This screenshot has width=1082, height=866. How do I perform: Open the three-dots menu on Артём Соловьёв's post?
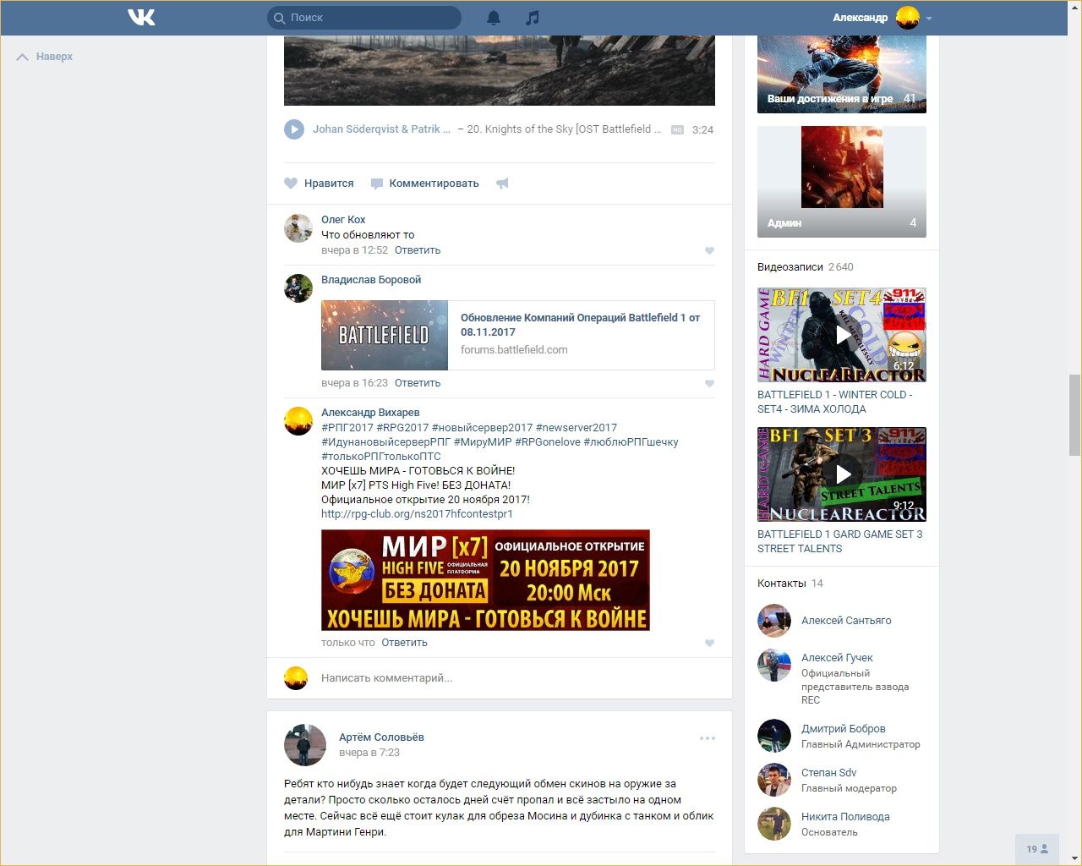coord(708,738)
